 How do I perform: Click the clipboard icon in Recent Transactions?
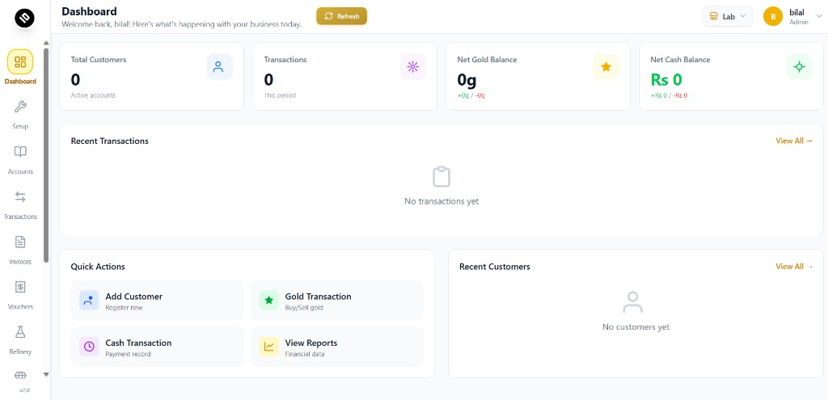click(x=441, y=177)
